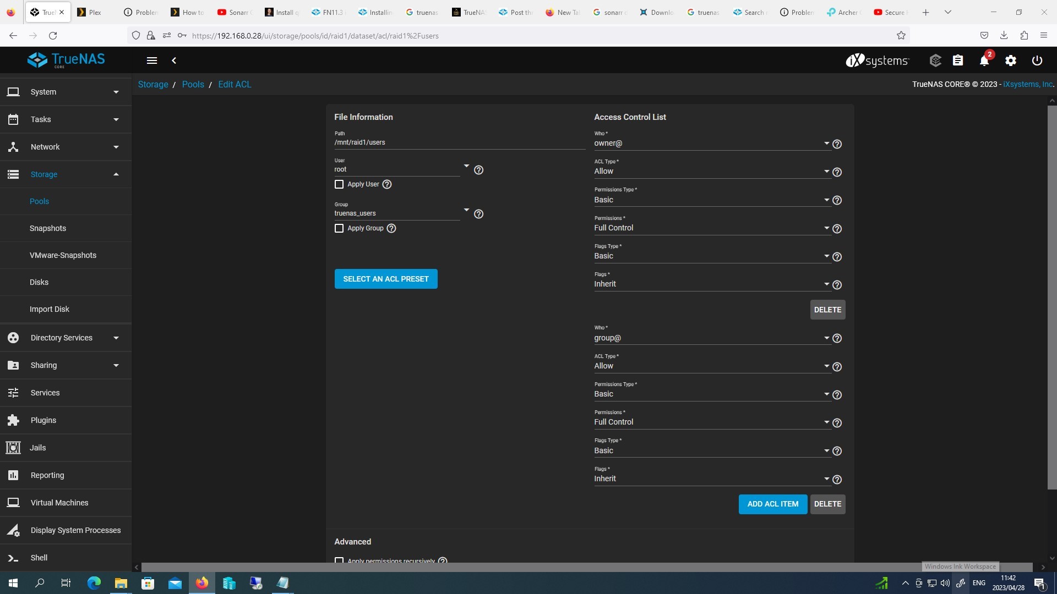Show help for group@ Inherit flags
Image resolution: width=1057 pixels, height=594 pixels.
(x=837, y=480)
